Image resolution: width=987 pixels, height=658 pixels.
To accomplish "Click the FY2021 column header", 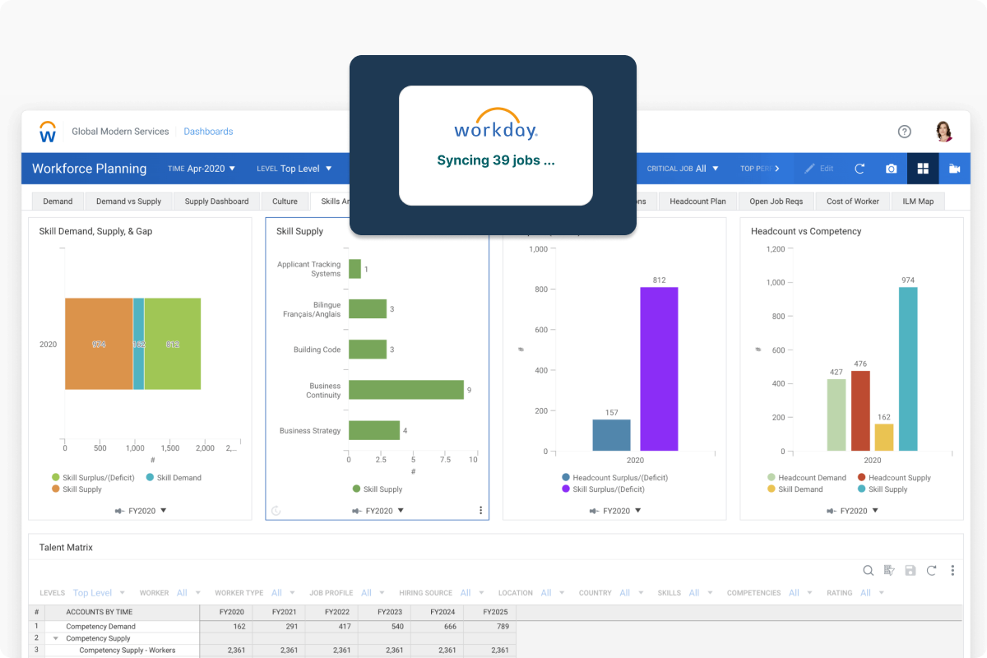I will click(278, 612).
